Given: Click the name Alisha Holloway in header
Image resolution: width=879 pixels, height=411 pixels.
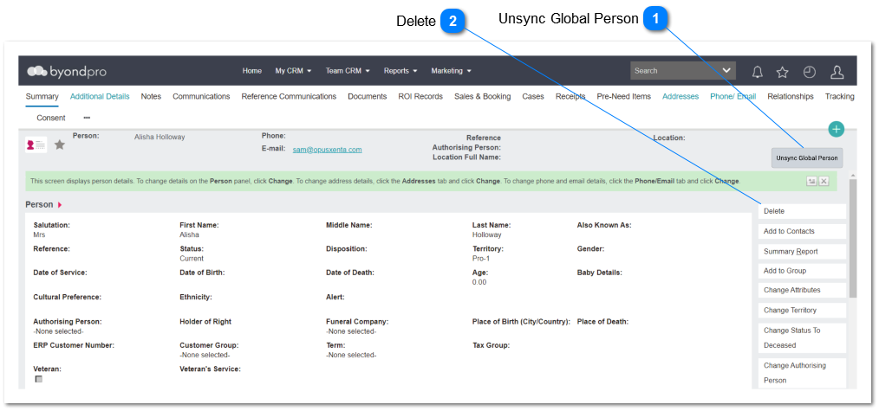Looking at the screenshot, I should click(160, 137).
